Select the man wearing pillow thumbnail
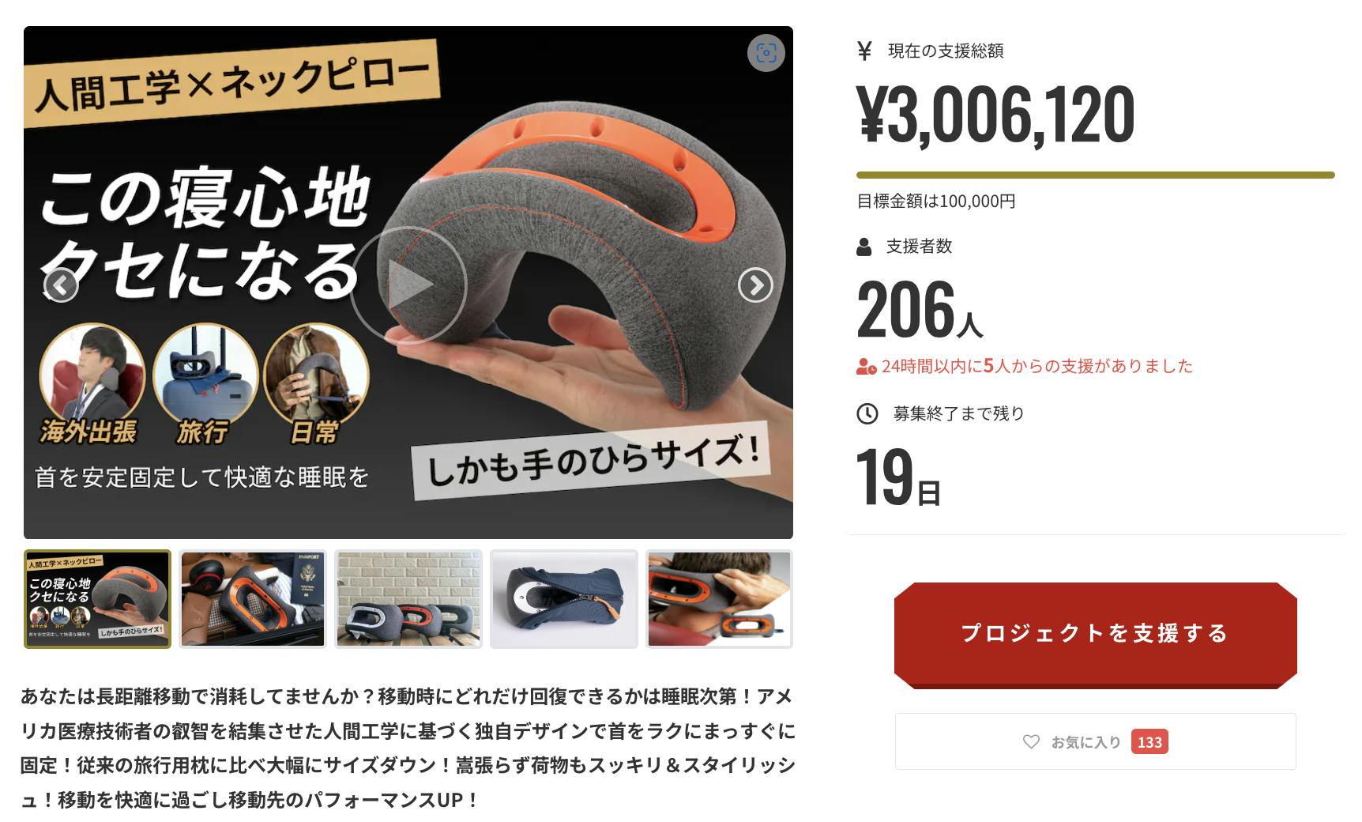1362x822 pixels. pos(719,599)
